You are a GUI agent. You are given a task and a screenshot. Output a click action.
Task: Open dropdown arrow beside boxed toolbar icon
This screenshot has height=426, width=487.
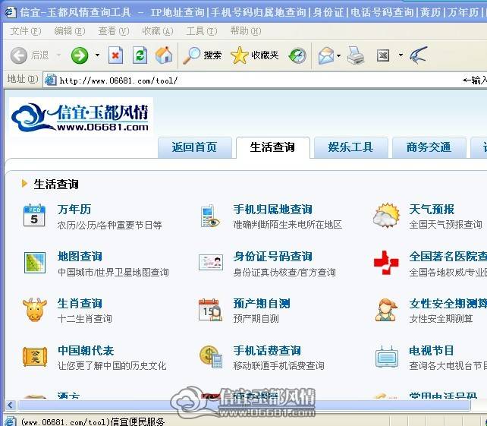[401, 55]
